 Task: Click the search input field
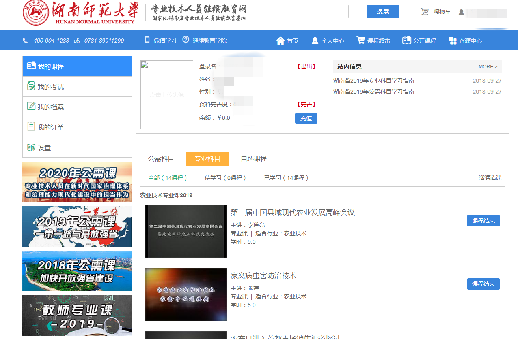pos(312,11)
